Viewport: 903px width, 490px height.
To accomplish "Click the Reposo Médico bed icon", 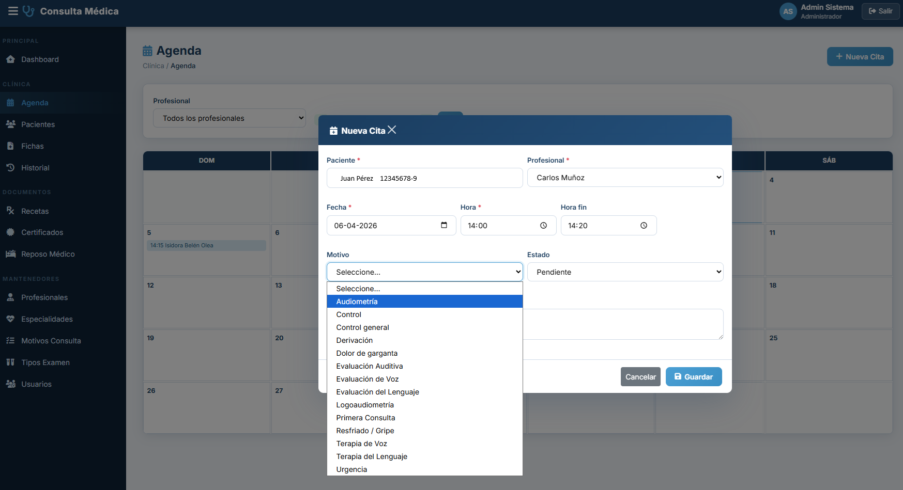I will point(10,254).
